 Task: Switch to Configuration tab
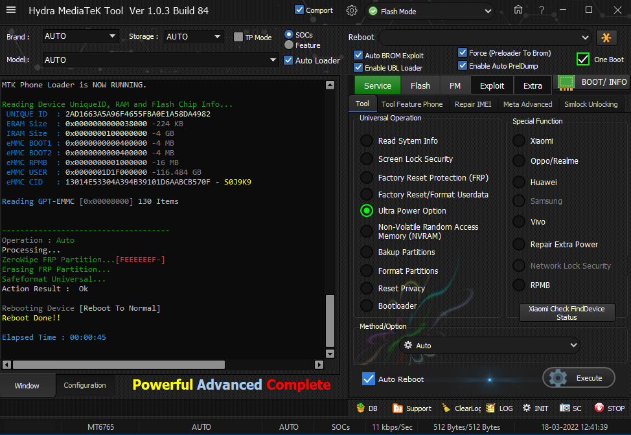85,385
